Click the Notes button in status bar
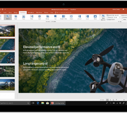The image size is (127, 113). (x=102, y=100)
